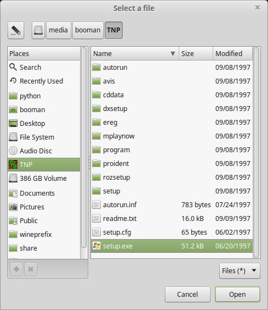The image size is (268, 310).
Task: Click the file list vertical scrollbar
Action: 256,152
